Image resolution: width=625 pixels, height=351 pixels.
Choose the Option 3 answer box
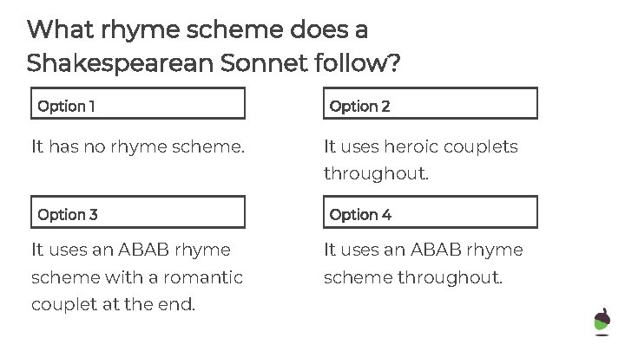coord(138,212)
